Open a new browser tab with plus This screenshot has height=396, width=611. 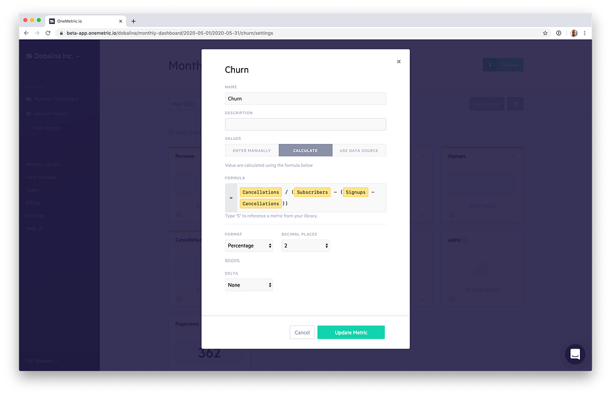click(x=133, y=21)
